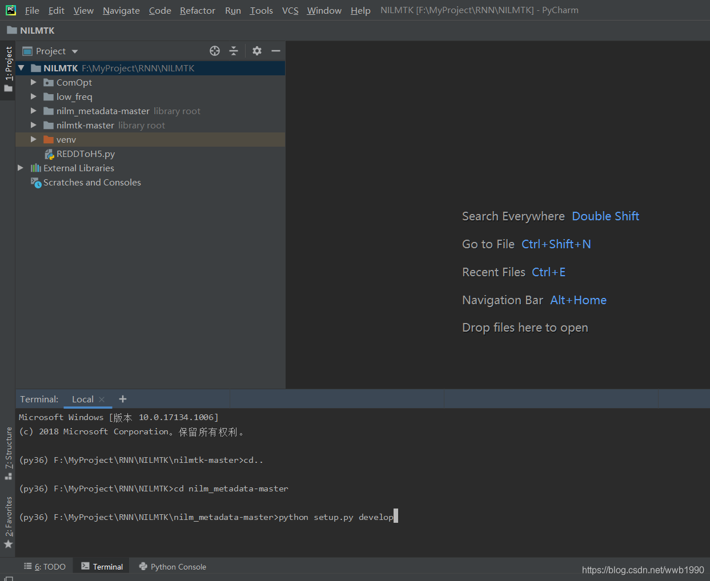Open the Code menu

160,10
